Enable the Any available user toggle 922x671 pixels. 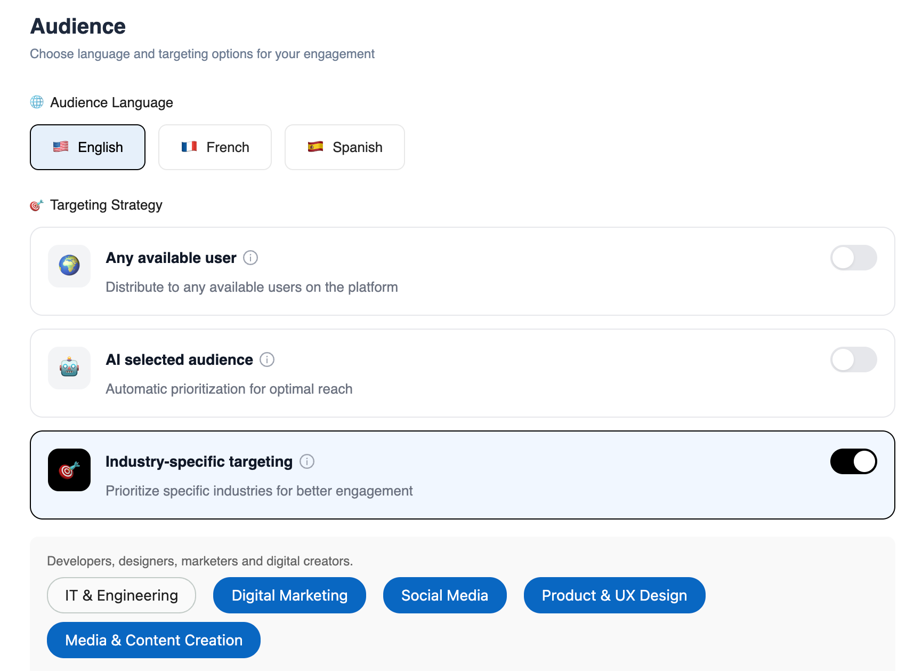(x=853, y=258)
